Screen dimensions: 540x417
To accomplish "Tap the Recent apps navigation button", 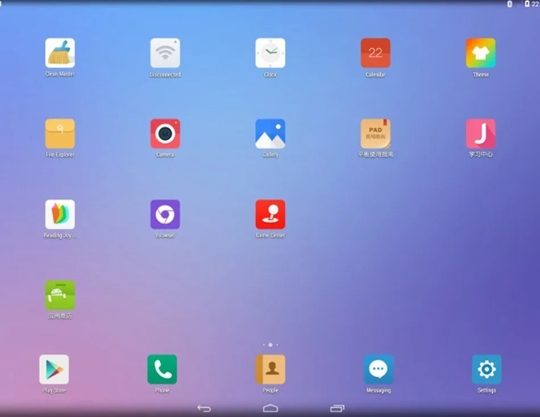I will [x=337, y=408].
